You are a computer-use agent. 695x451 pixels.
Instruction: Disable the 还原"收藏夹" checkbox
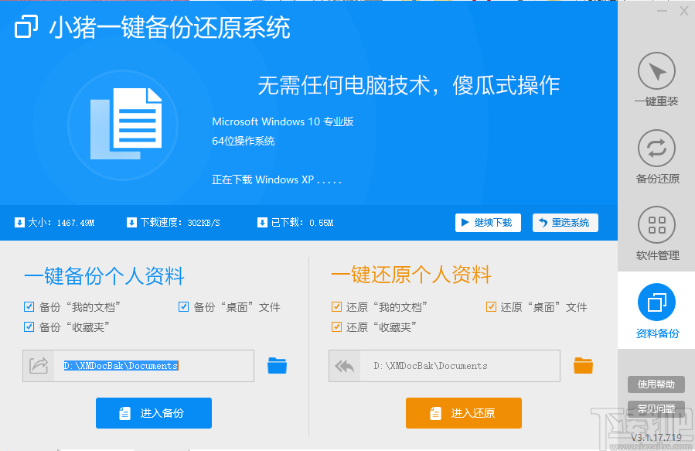point(336,326)
